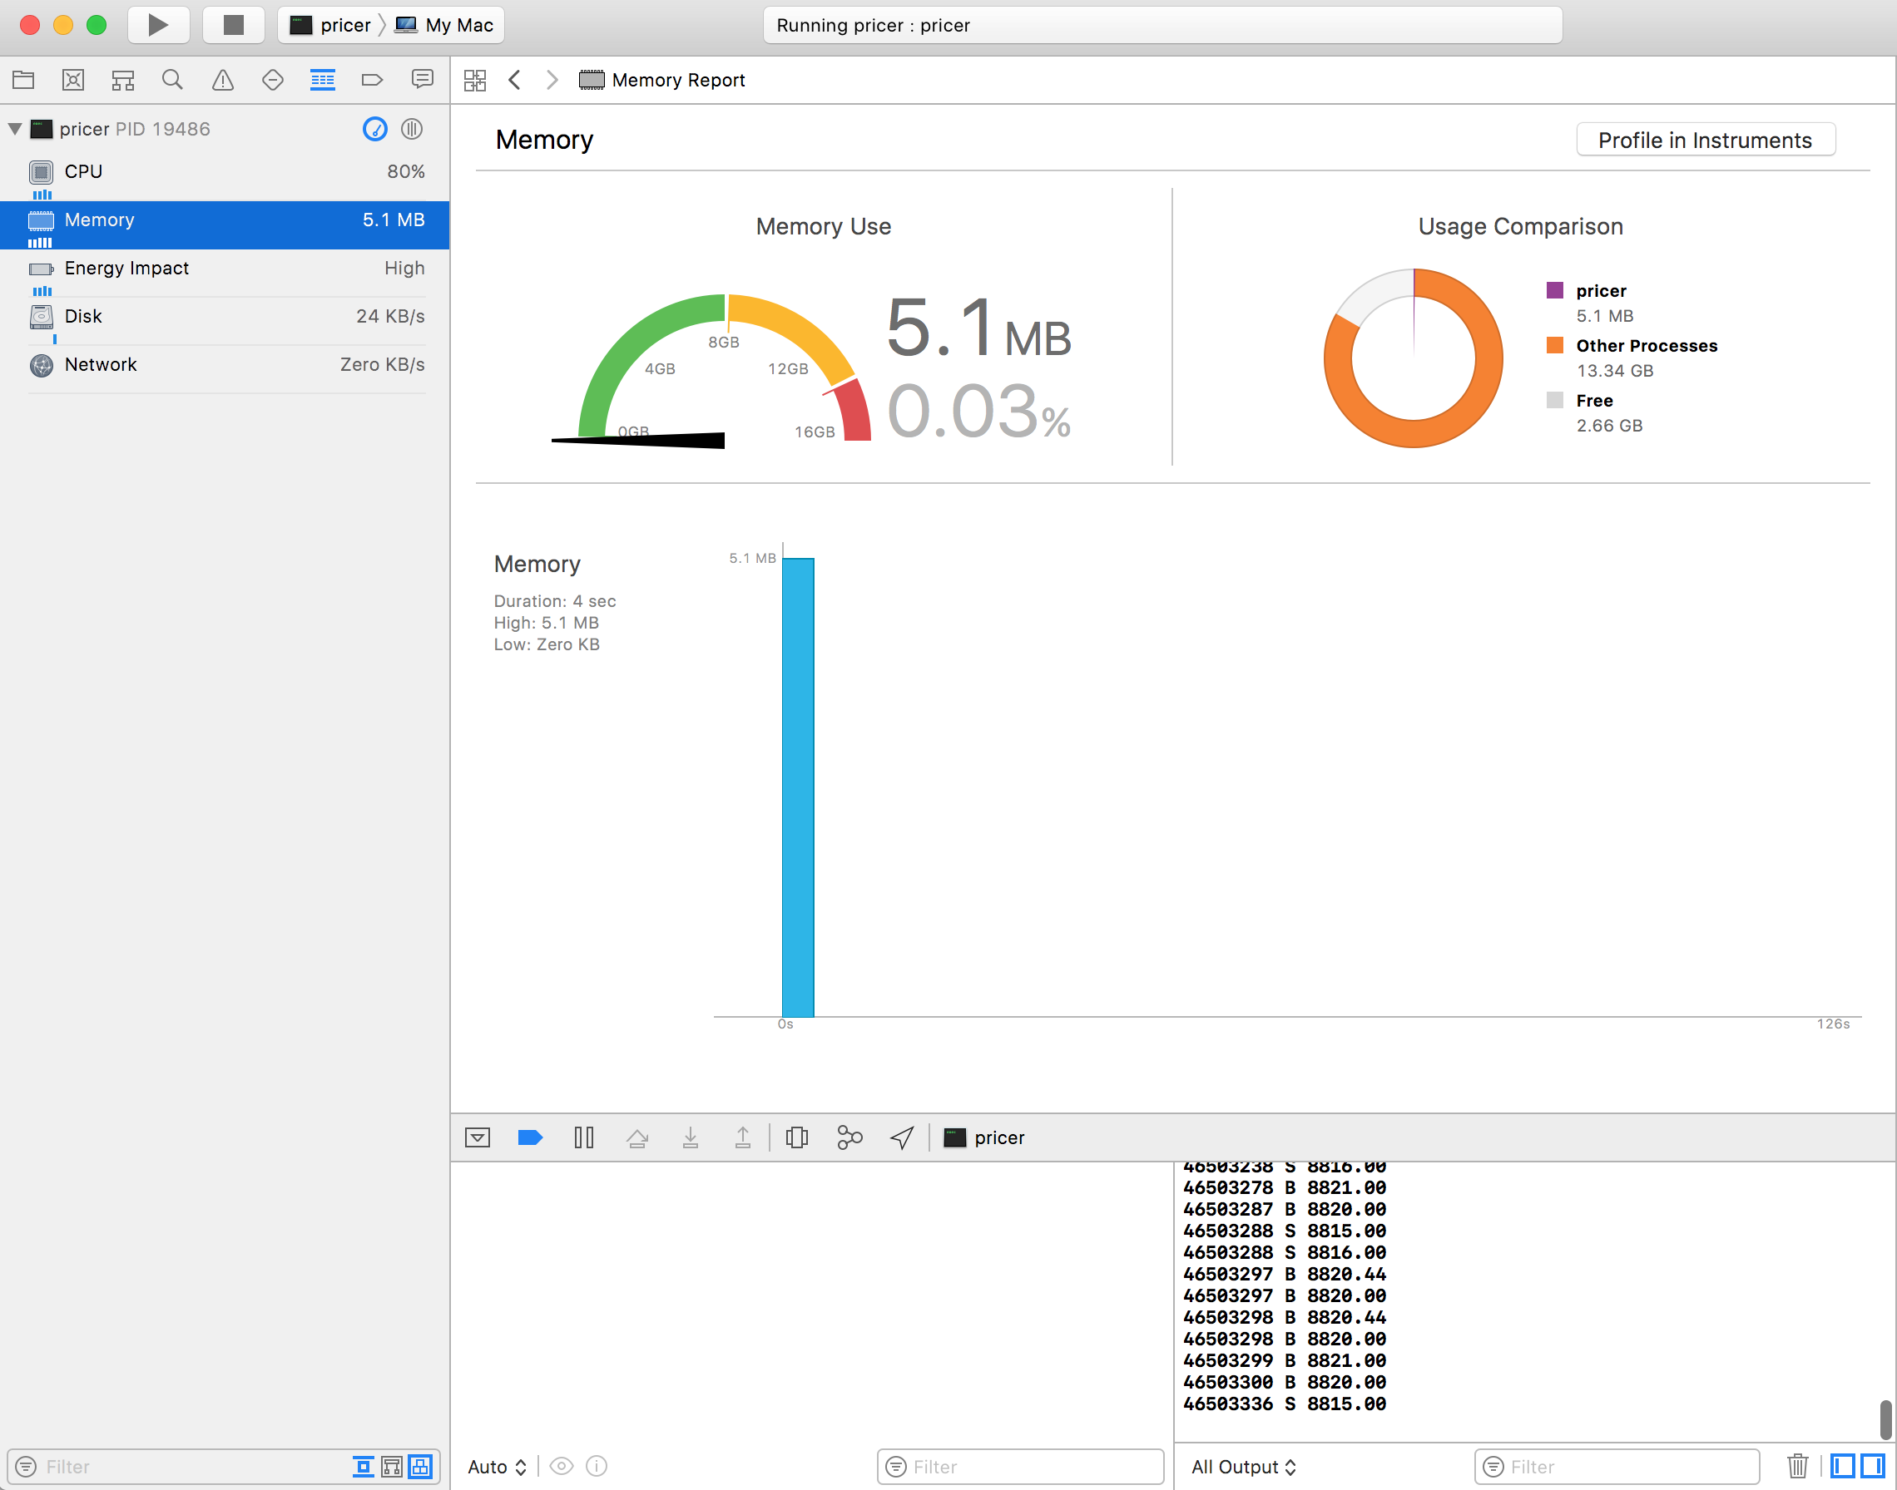Open Debug Memory Graph icon
The width and height of the screenshot is (1897, 1490).
click(x=849, y=1137)
